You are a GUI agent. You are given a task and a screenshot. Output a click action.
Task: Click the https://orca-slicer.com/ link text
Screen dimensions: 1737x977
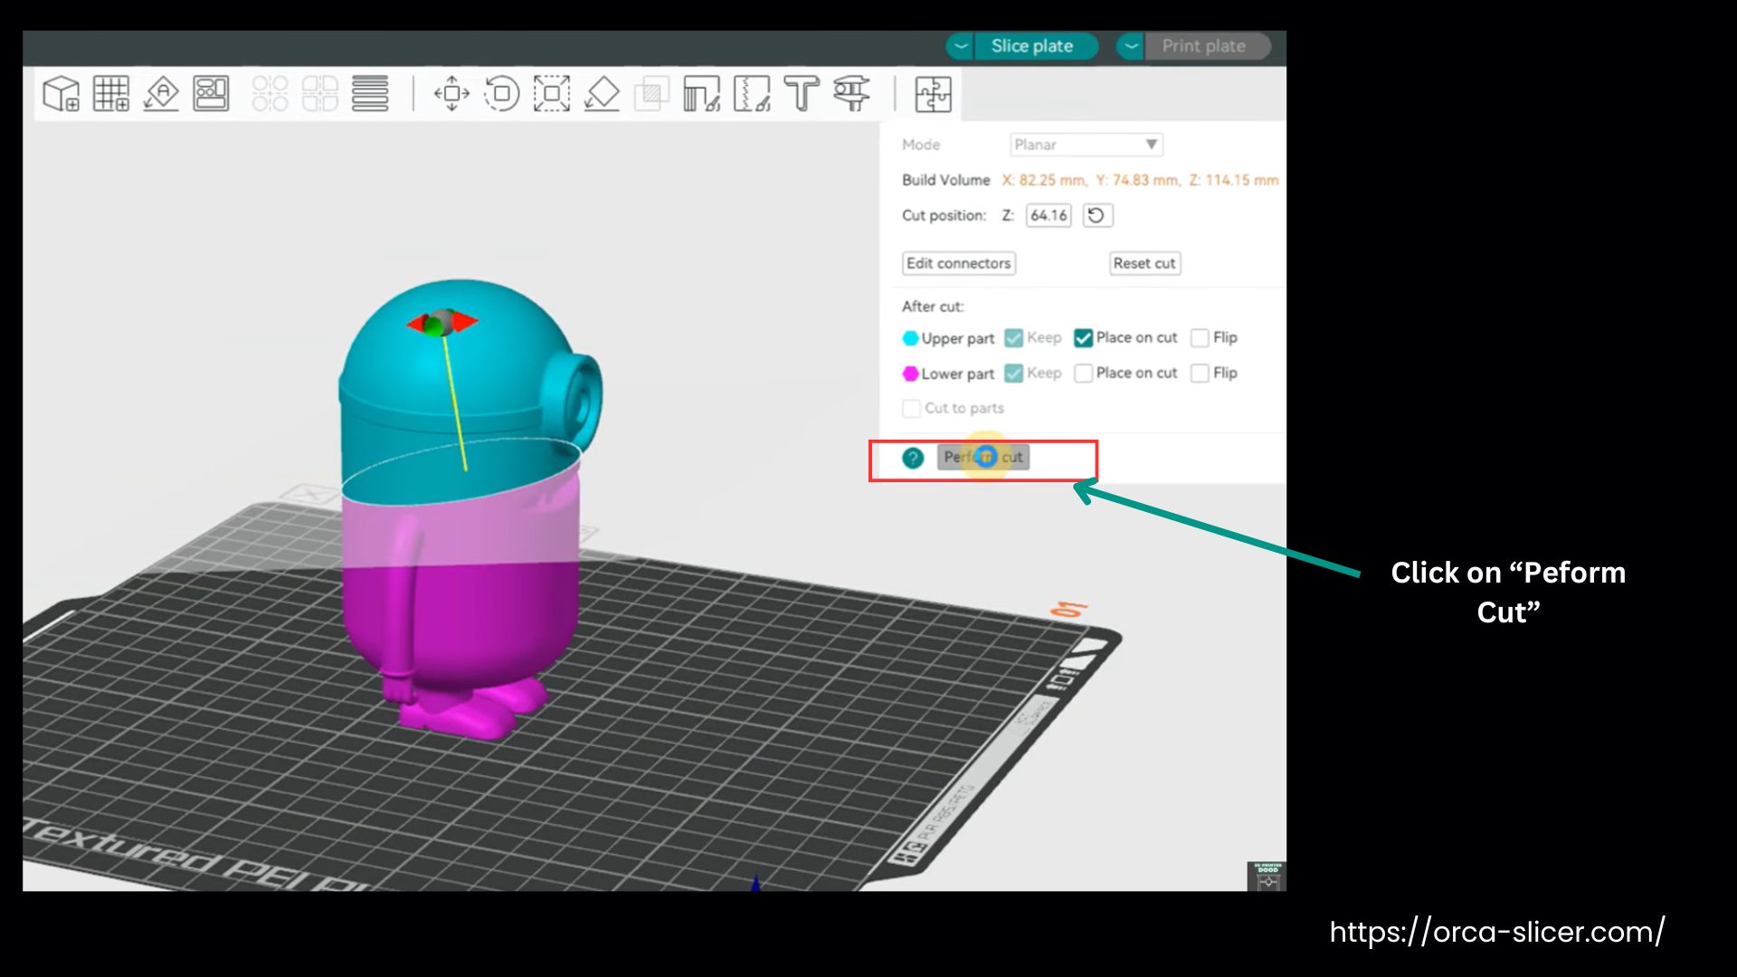pyautogui.click(x=1497, y=932)
